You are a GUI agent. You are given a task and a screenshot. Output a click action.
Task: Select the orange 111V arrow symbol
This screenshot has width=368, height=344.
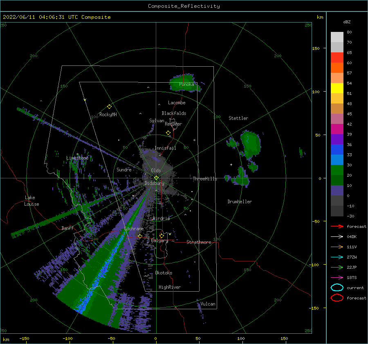(x=337, y=247)
